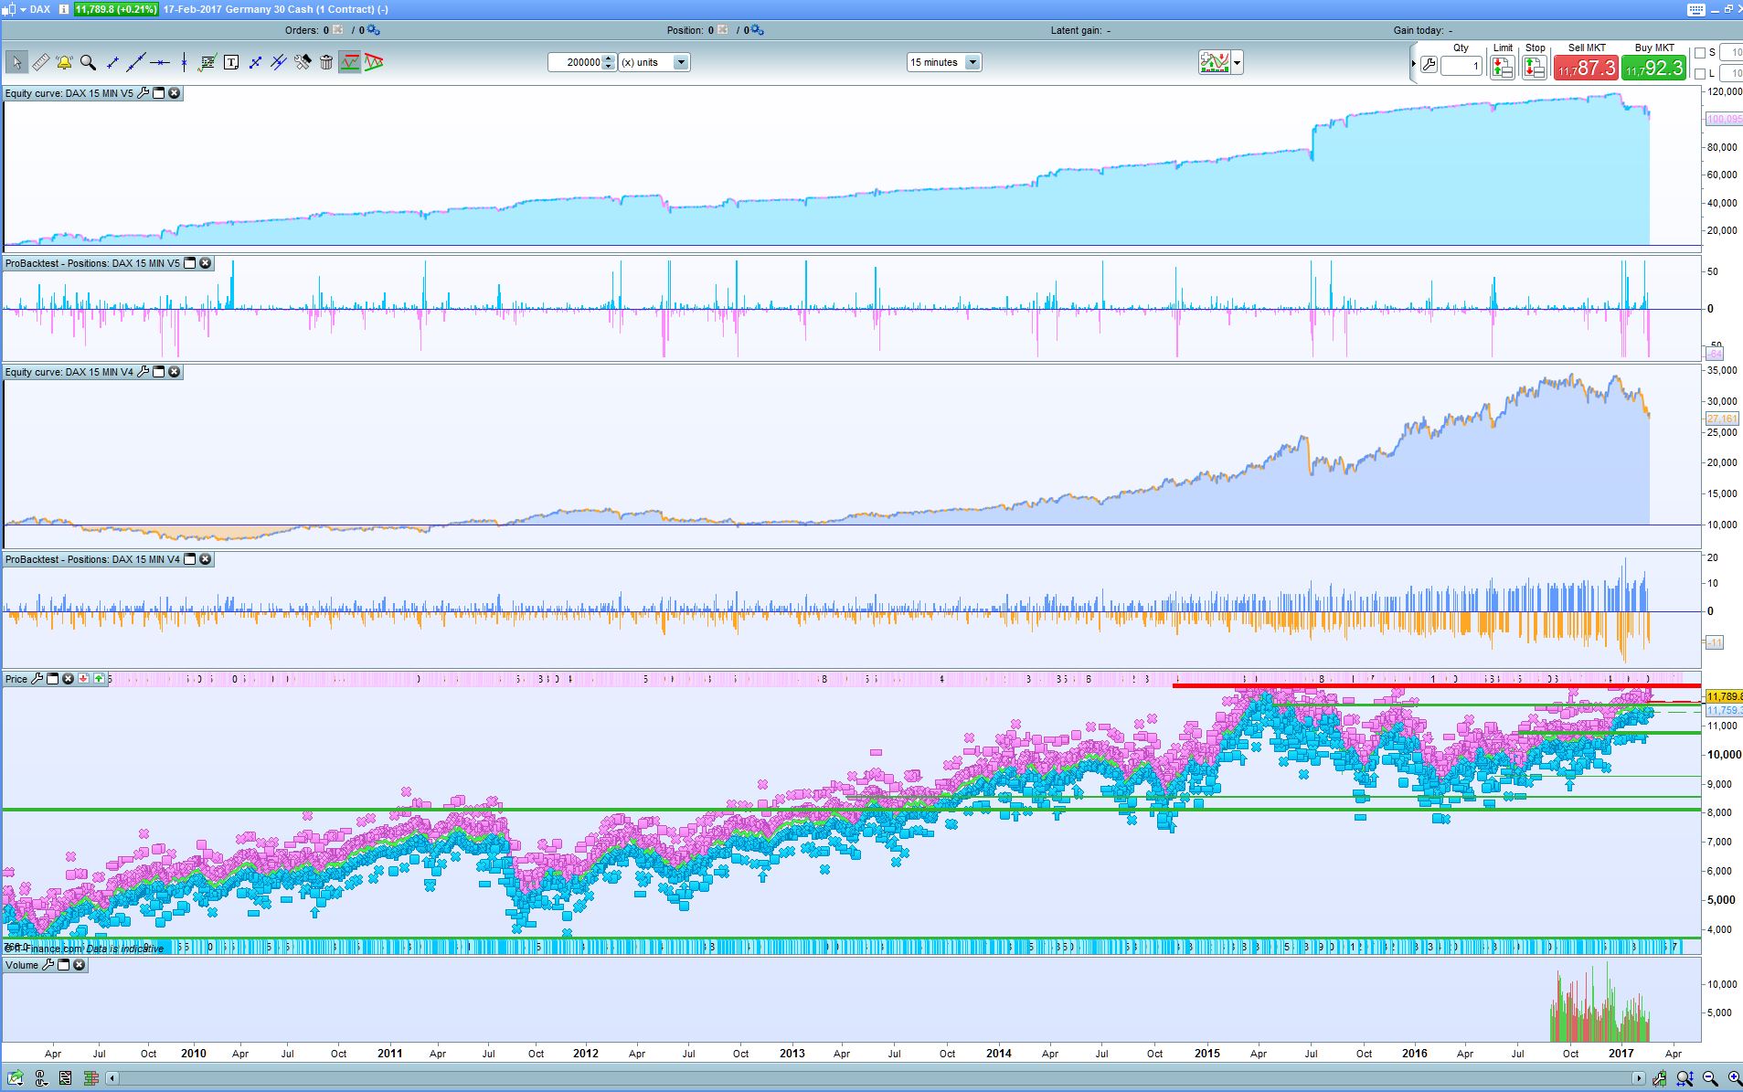
Task: Open the Price panel wrench settings
Action: coord(37,679)
